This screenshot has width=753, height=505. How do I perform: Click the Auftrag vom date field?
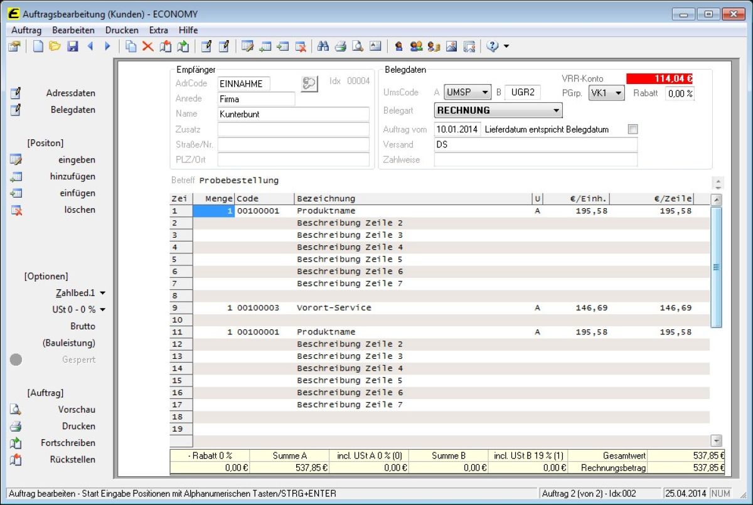457,129
